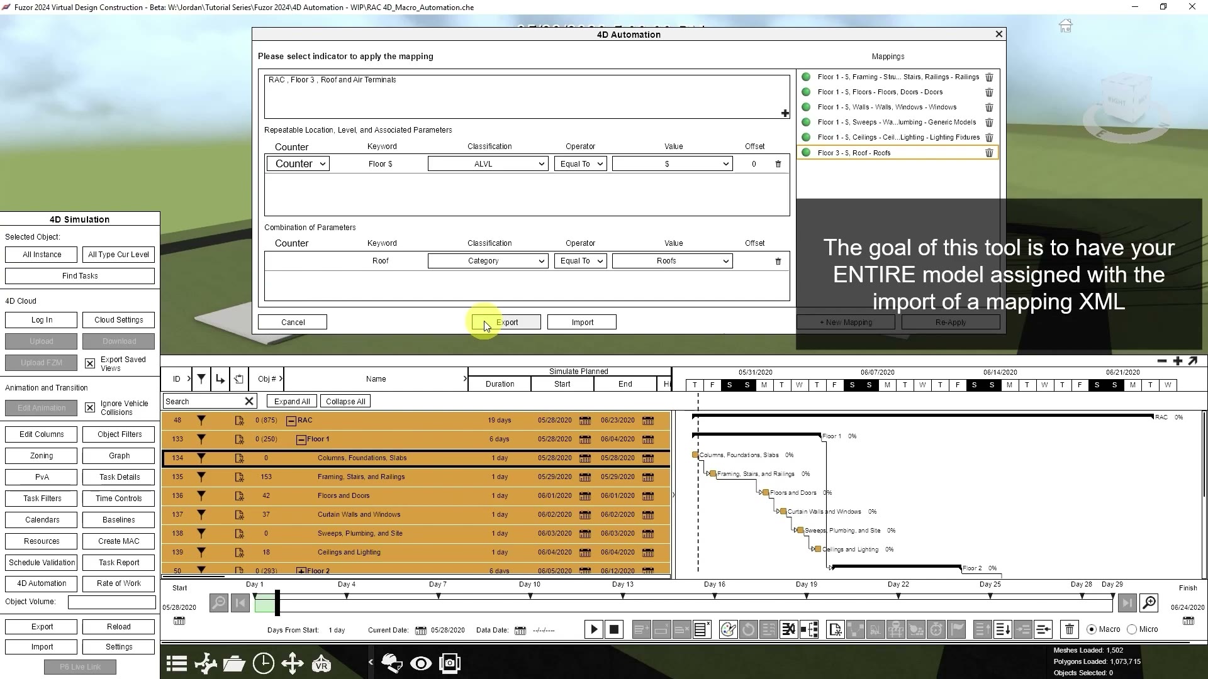Toggle the Floors, Doors mapping indicator
The width and height of the screenshot is (1208, 679).
(806, 92)
